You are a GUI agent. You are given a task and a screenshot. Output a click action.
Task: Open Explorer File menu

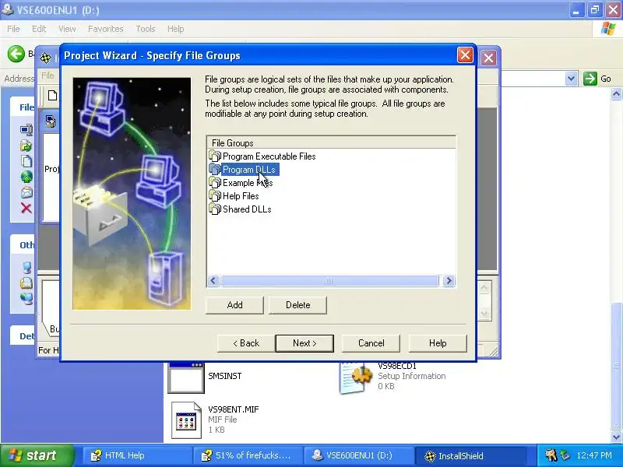click(x=13, y=29)
